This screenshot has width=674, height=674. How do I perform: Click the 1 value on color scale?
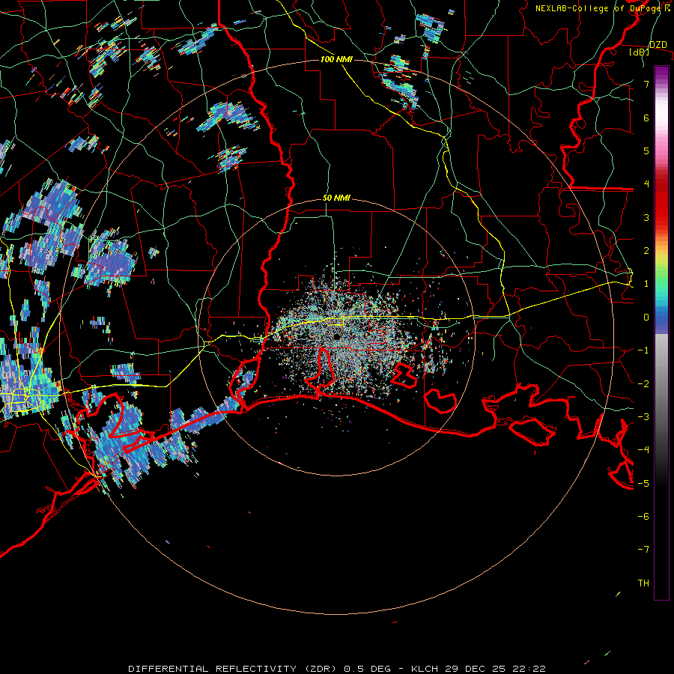coord(646,284)
